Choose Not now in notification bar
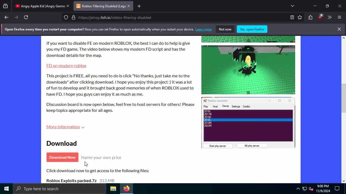Image resolution: width=346 pixels, height=194 pixels. [225, 29]
